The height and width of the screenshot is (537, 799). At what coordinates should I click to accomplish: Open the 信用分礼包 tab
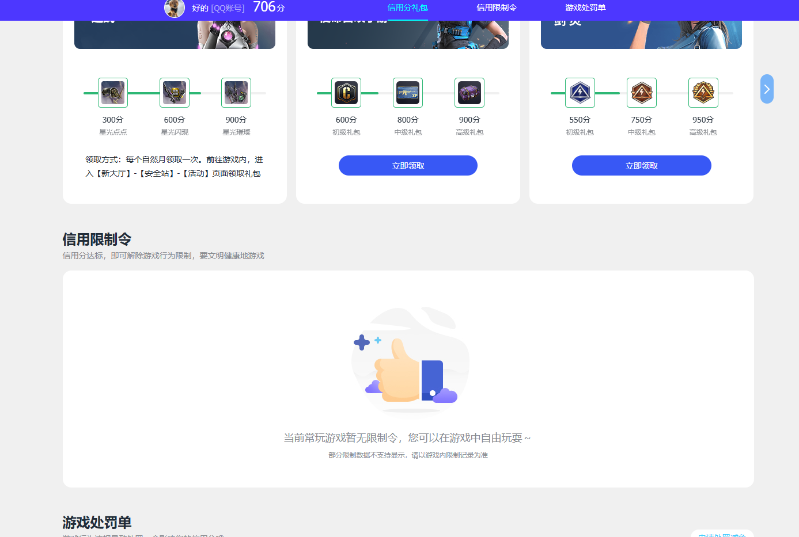[x=407, y=8]
